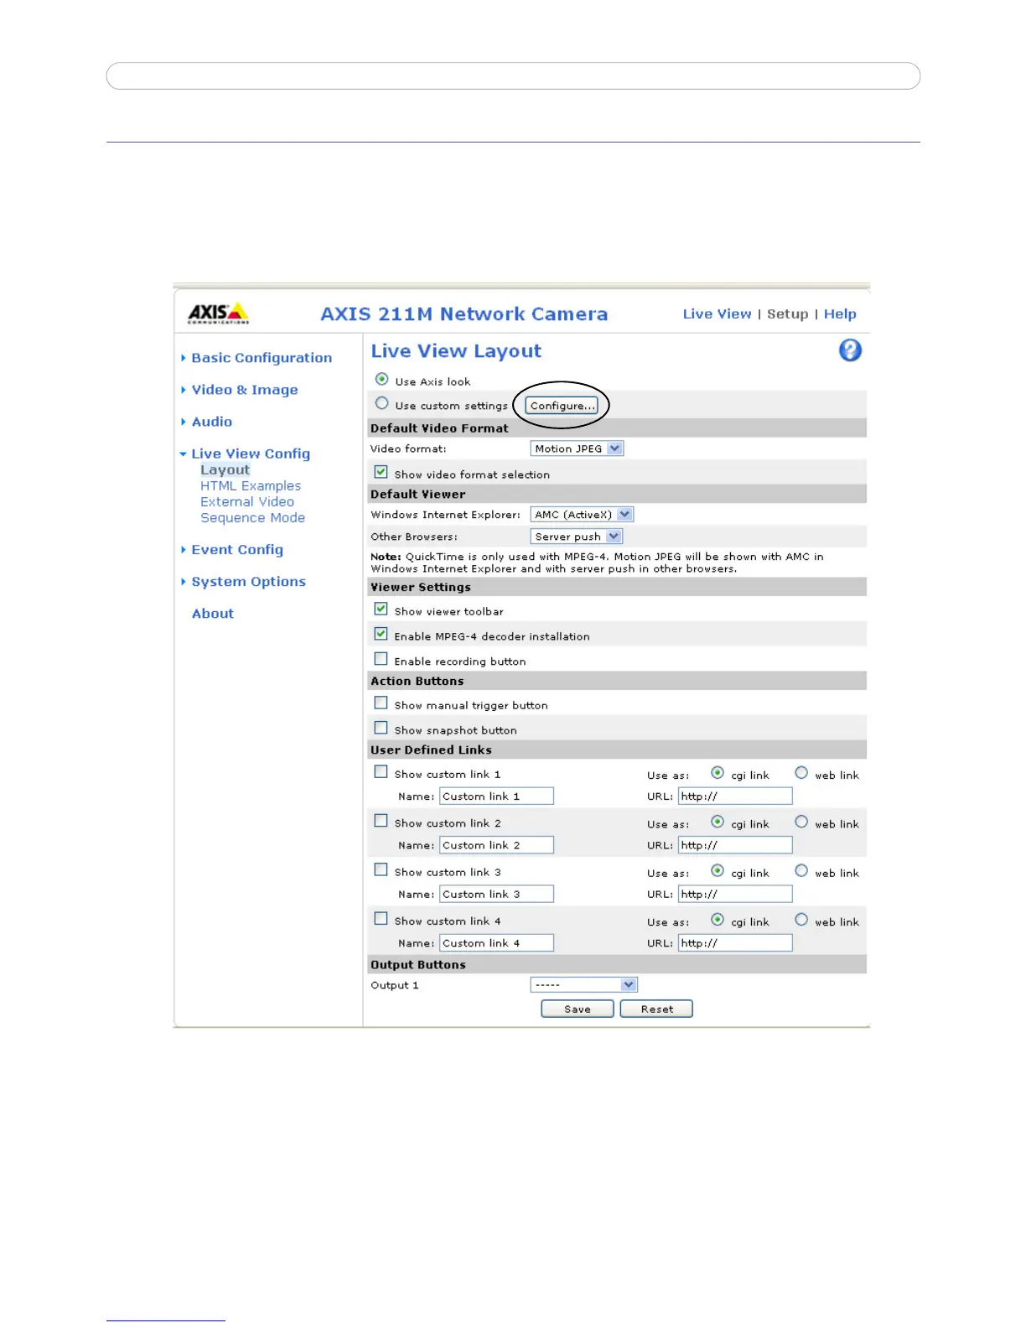
Task: Select web link for custom link 4
Action: coord(802,920)
